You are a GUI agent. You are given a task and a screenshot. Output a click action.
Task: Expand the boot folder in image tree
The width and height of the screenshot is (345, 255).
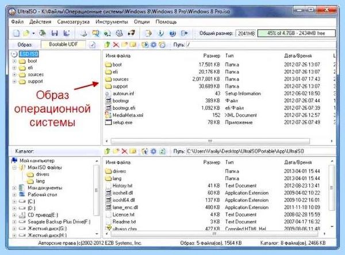pyautogui.click(x=14, y=61)
